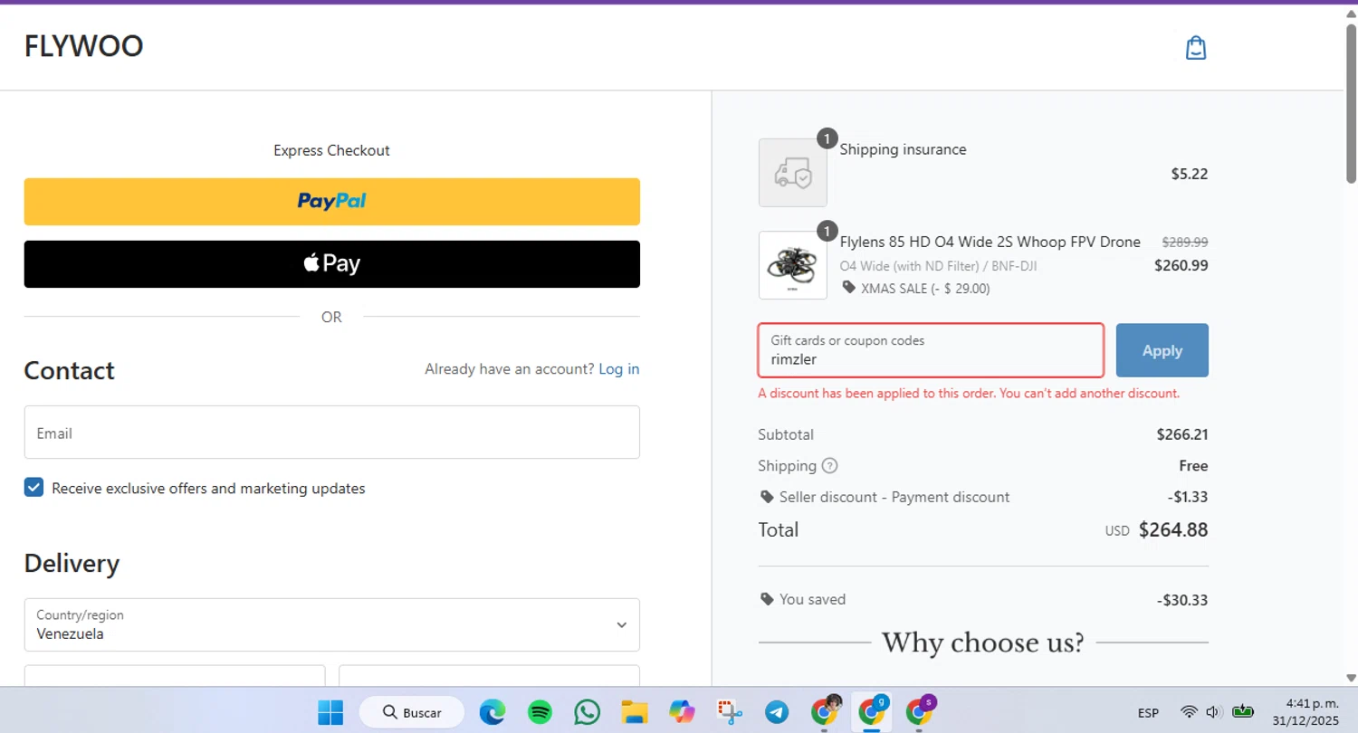Click the Flylens 85 drone product thumbnail
The height and width of the screenshot is (733, 1358).
(x=792, y=265)
